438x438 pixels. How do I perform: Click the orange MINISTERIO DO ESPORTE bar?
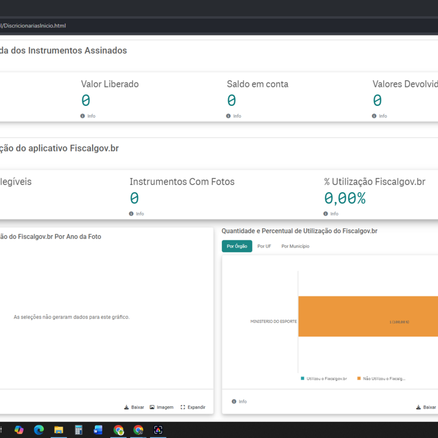[368, 316]
